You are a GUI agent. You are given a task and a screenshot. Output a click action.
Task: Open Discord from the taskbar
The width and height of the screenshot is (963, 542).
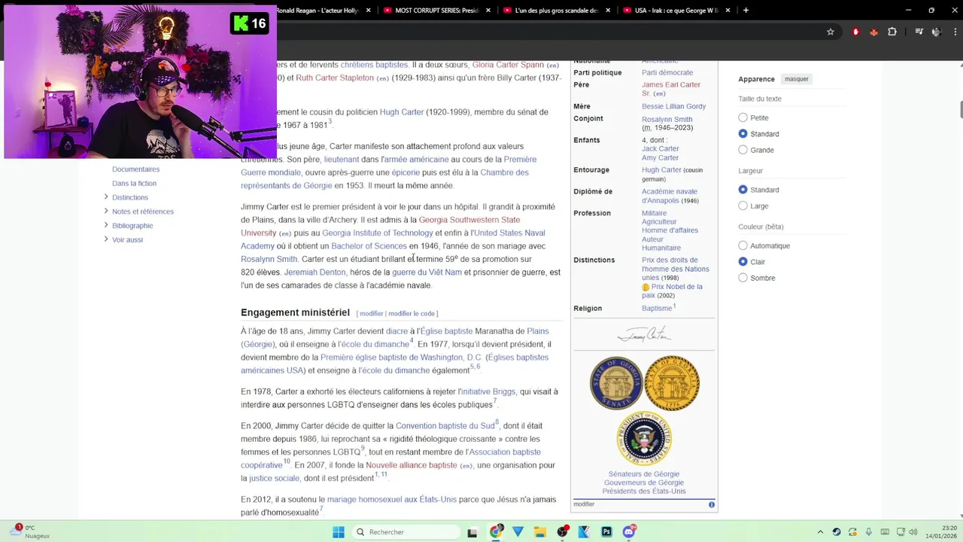(629, 532)
